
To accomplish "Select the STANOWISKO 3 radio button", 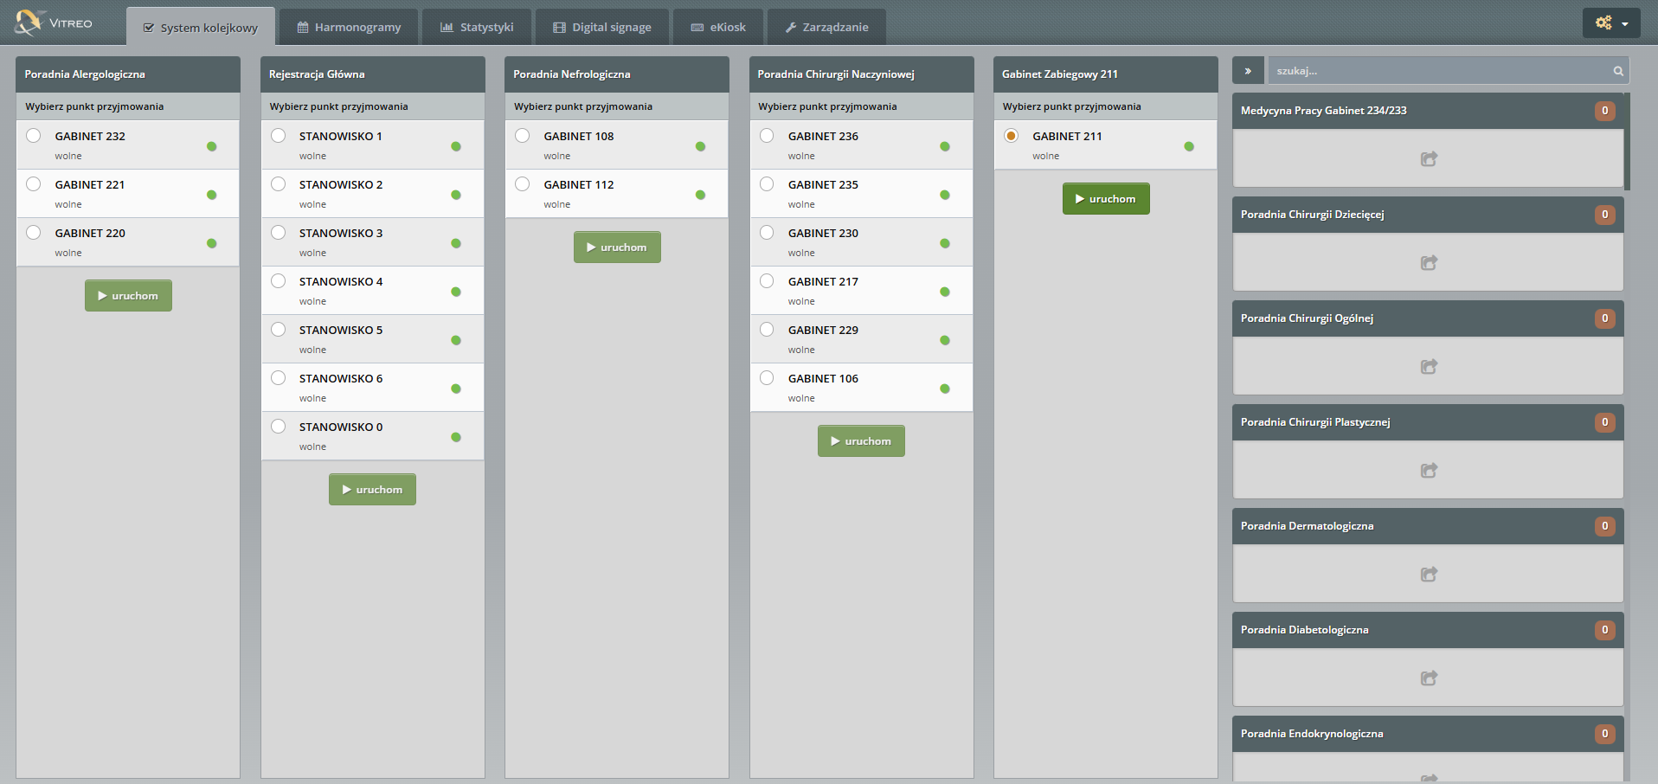I will (278, 233).
